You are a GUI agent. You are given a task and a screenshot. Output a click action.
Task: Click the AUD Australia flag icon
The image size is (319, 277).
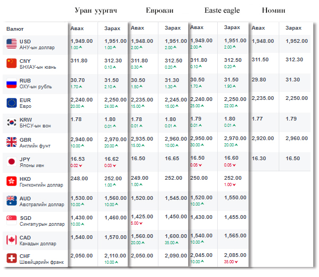(11, 200)
